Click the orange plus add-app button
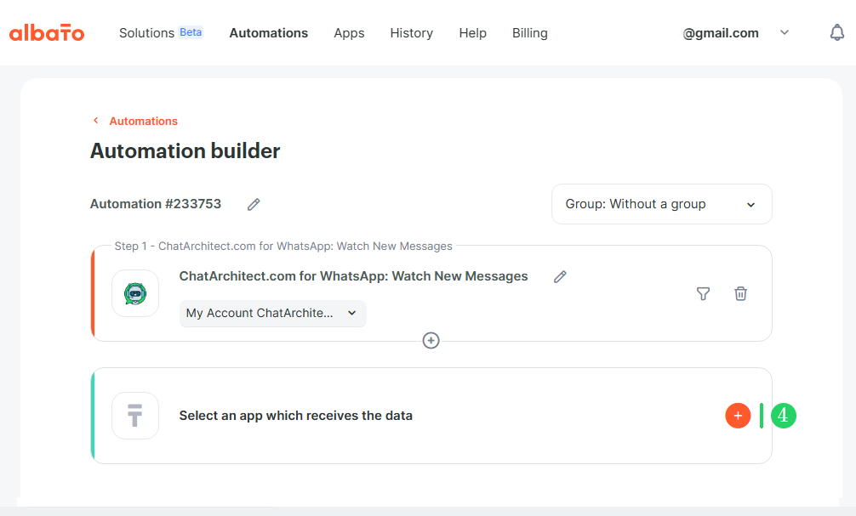Viewport: 856px width, 516px height. click(x=738, y=416)
